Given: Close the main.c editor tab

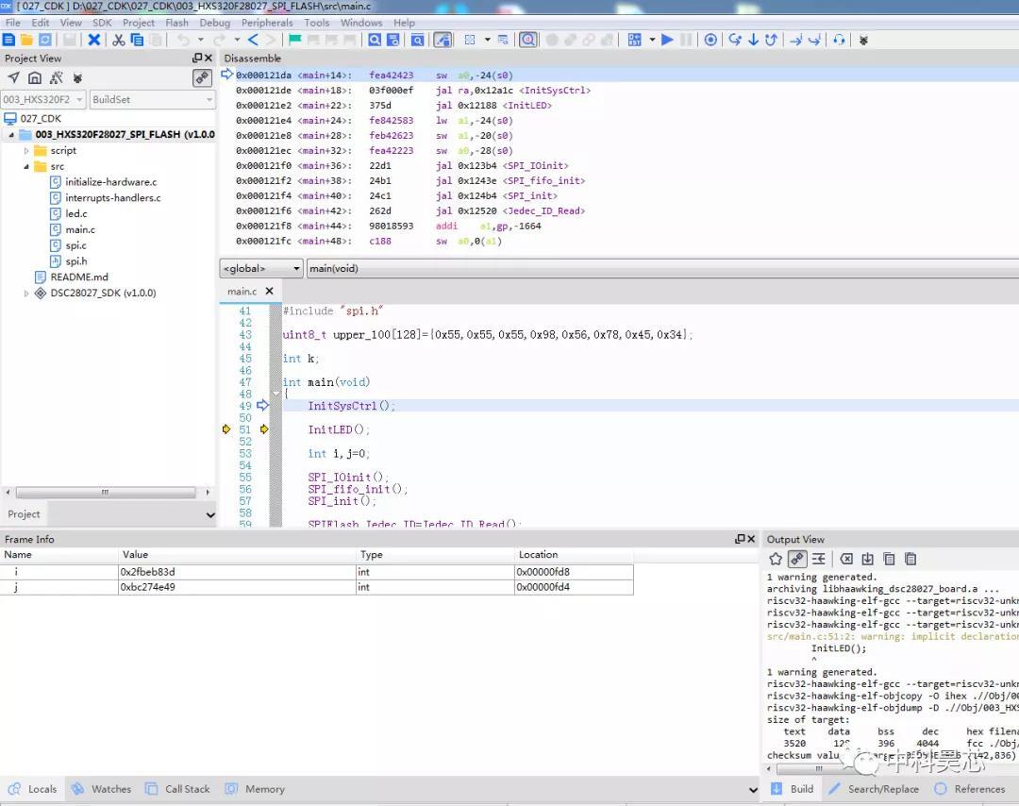Looking at the screenshot, I should (269, 292).
